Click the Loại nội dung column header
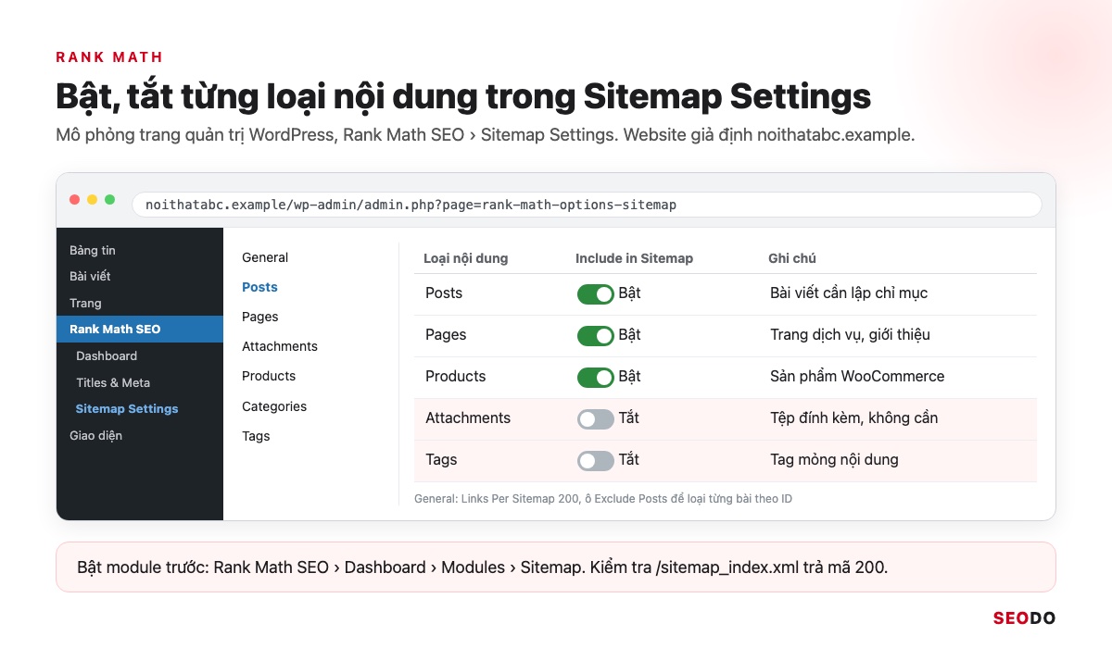This screenshot has height=648, width=1112. click(465, 258)
